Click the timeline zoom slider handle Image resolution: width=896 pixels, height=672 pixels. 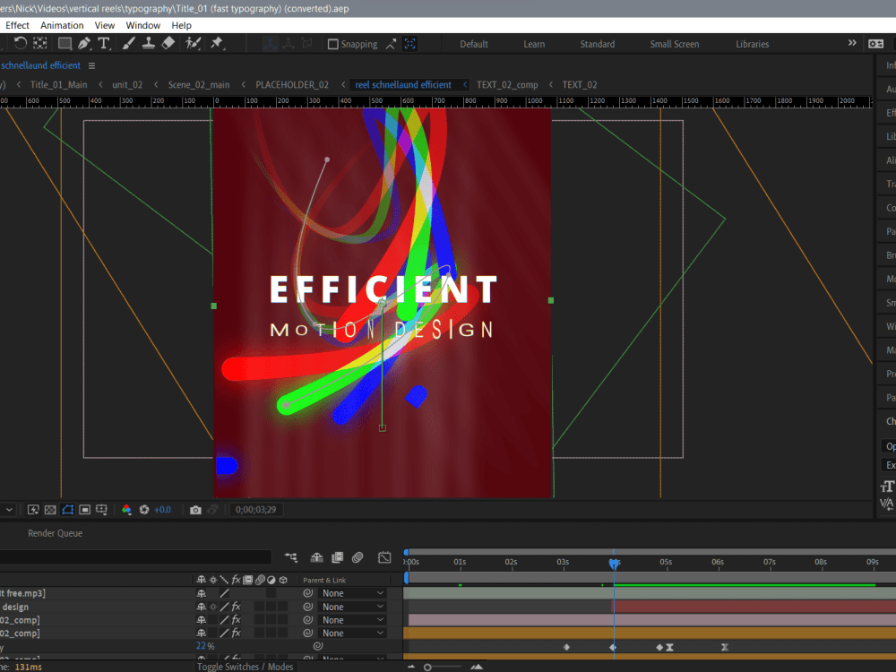point(427,667)
